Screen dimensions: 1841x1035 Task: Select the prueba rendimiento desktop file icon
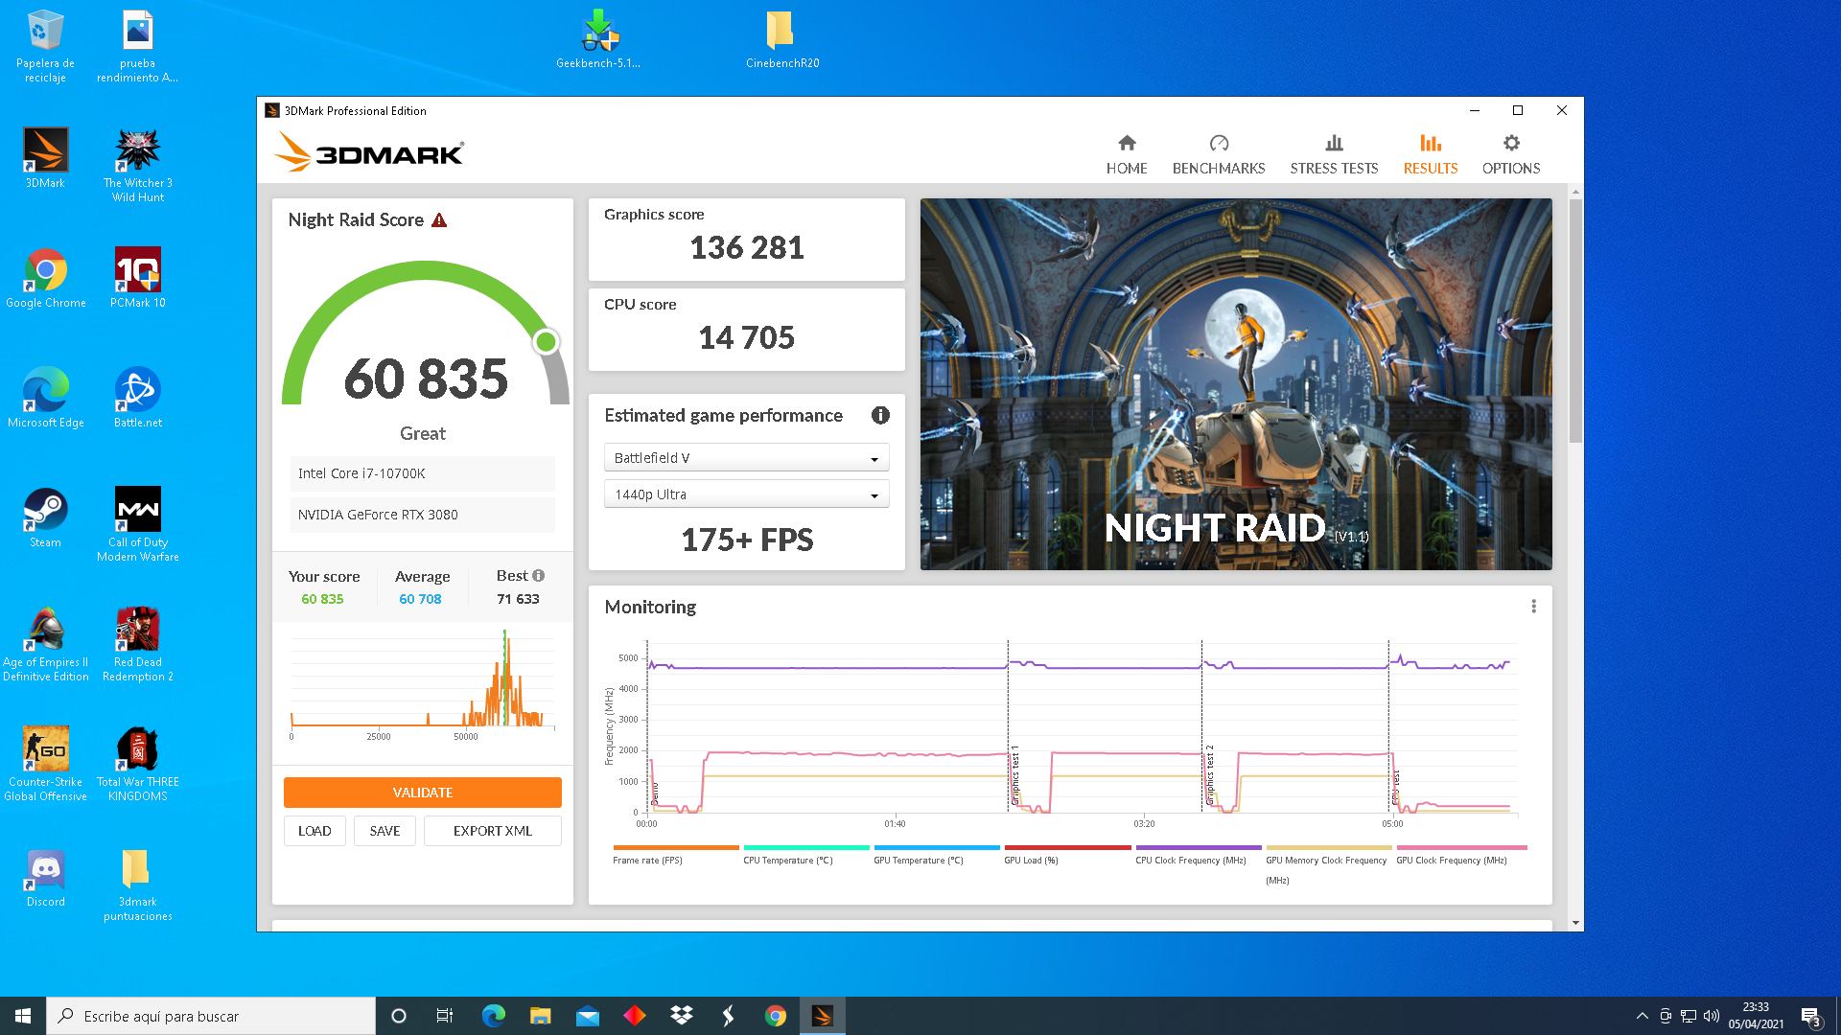(x=137, y=47)
